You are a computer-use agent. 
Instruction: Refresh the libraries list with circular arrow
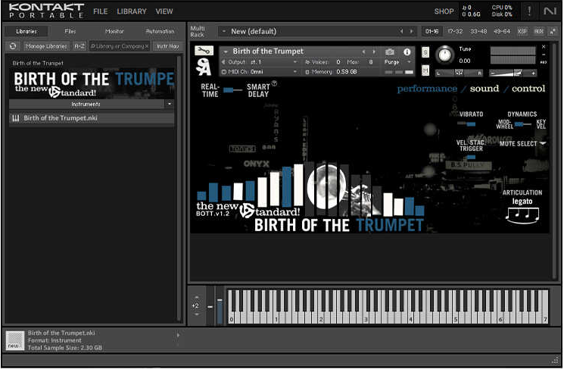pyautogui.click(x=13, y=46)
